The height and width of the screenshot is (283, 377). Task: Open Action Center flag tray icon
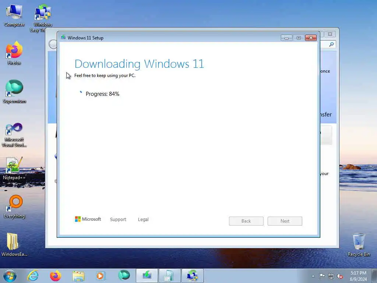[322, 276]
